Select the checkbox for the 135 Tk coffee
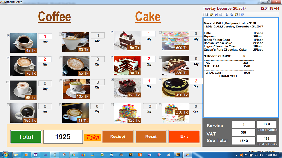 [60, 81]
